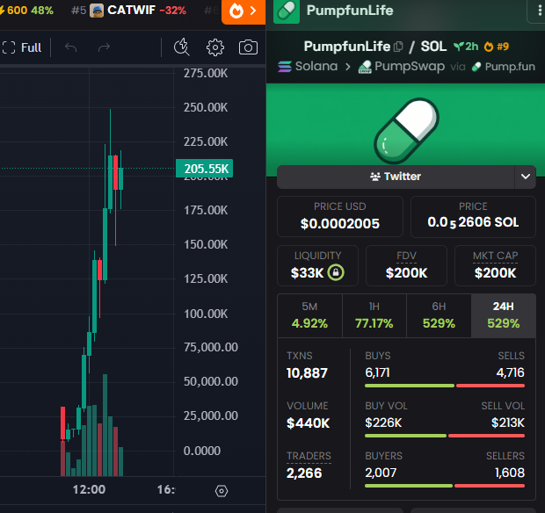The height and width of the screenshot is (513, 545).
Task: Click the chart time axis settings icon
Action: coord(222,491)
